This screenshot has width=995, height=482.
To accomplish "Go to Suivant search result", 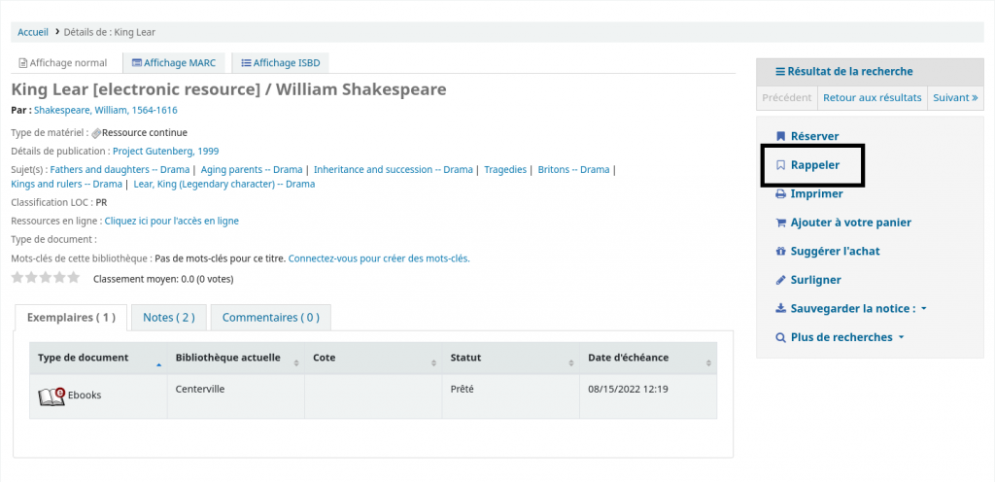I will (955, 98).
